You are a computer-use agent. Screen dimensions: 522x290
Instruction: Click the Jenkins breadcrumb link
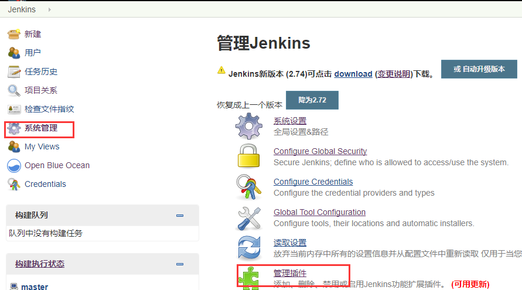(22, 9)
